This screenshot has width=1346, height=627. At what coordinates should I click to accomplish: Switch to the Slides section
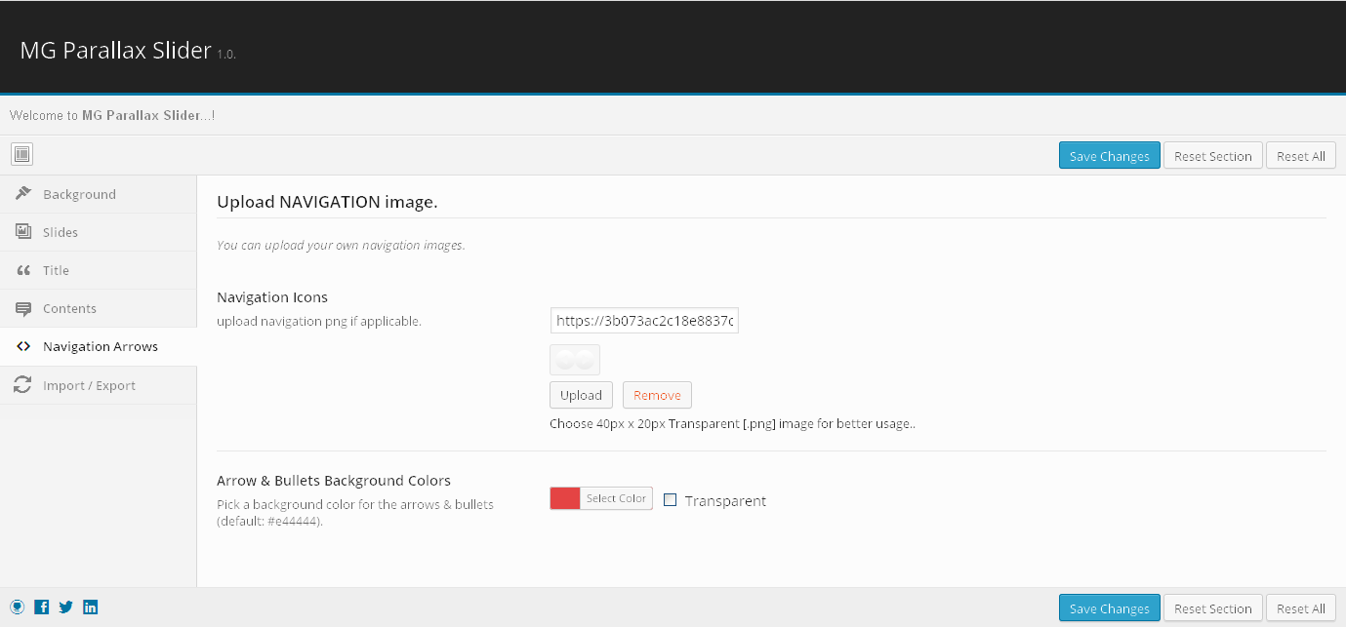tap(61, 232)
